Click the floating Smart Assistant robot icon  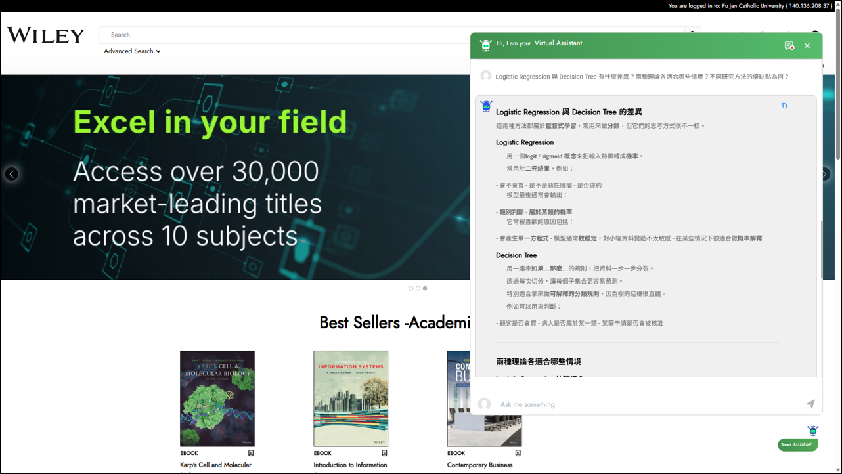point(813,431)
